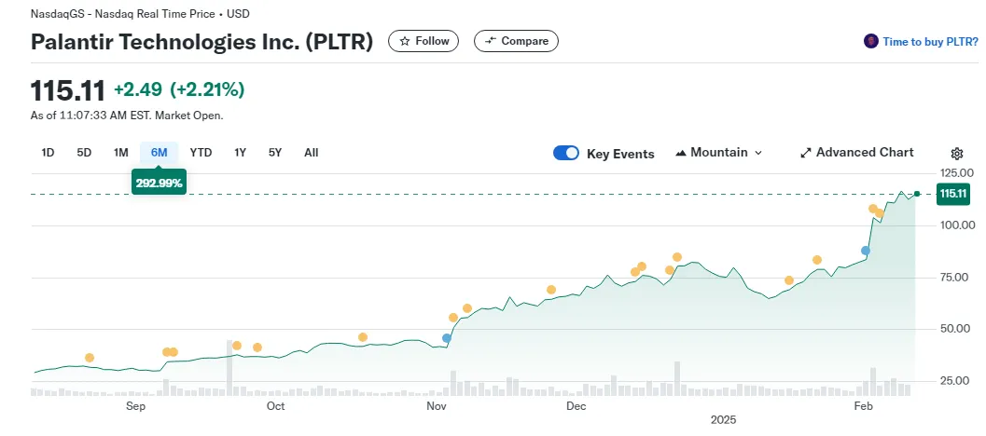Click the blue event marker in early November

447,338
